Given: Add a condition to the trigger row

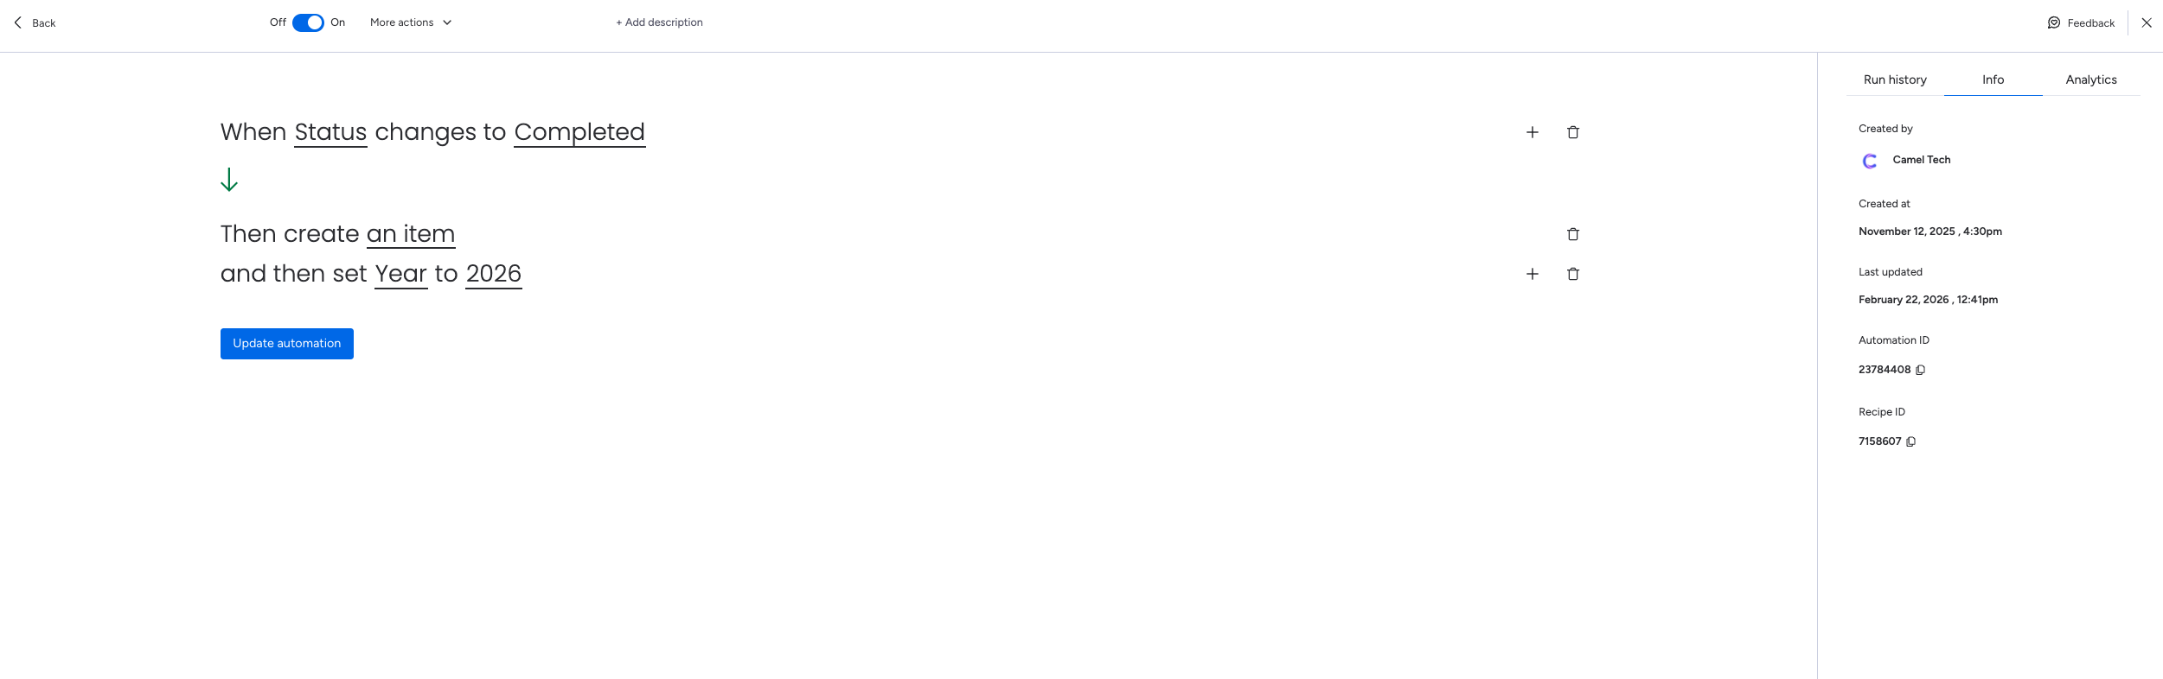Looking at the screenshot, I should coord(1533,132).
